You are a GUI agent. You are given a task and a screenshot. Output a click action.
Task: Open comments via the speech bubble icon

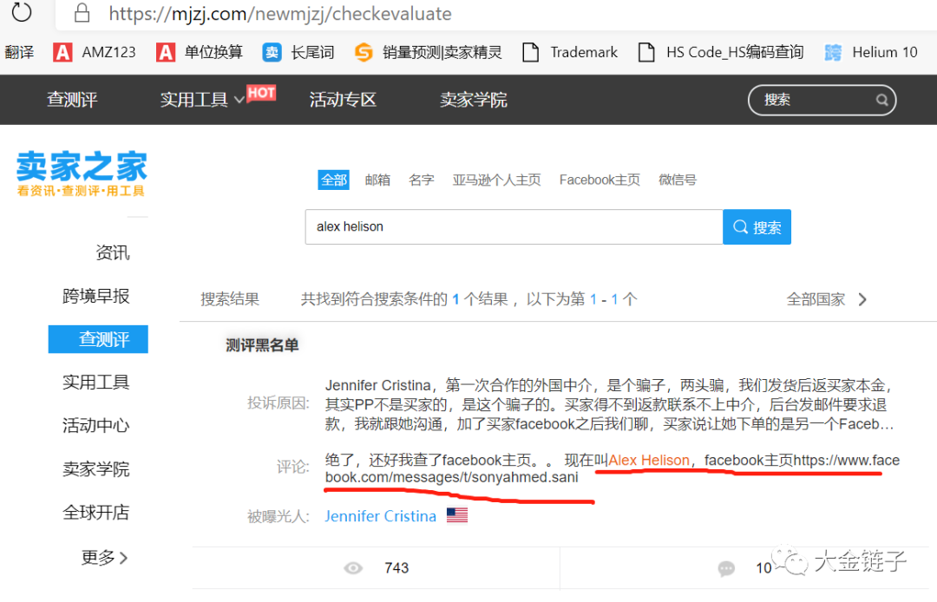click(726, 568)
